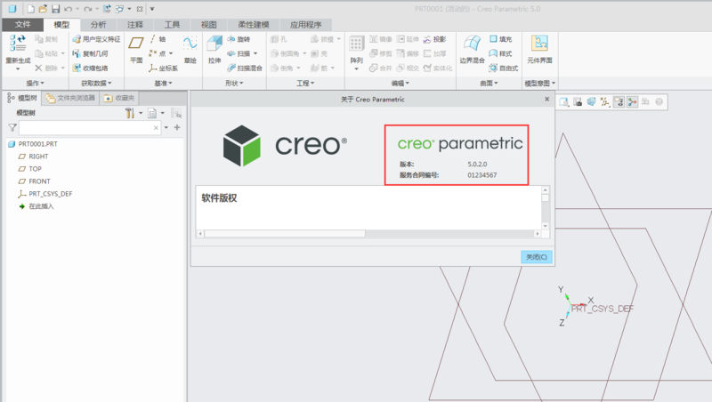Click the 拉伸 (Extrude) tool icon
The image size is (712, 402).
(214, 48)
